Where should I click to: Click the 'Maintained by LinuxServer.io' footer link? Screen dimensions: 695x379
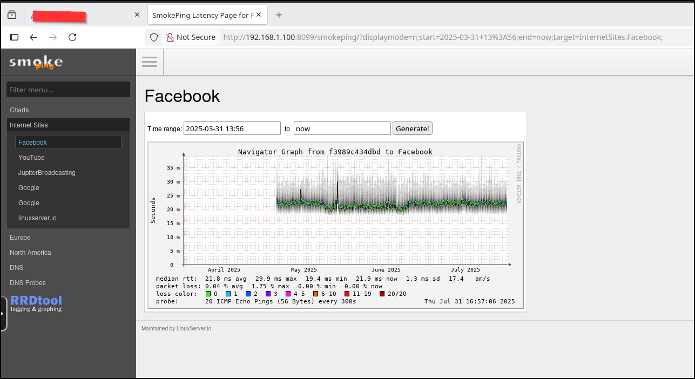click(x=176, y=328)
